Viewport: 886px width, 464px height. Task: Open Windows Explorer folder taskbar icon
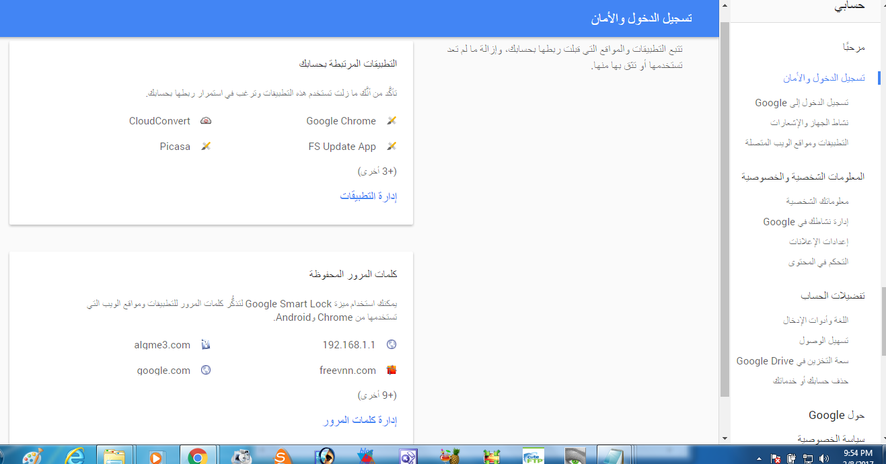[116, 456]
